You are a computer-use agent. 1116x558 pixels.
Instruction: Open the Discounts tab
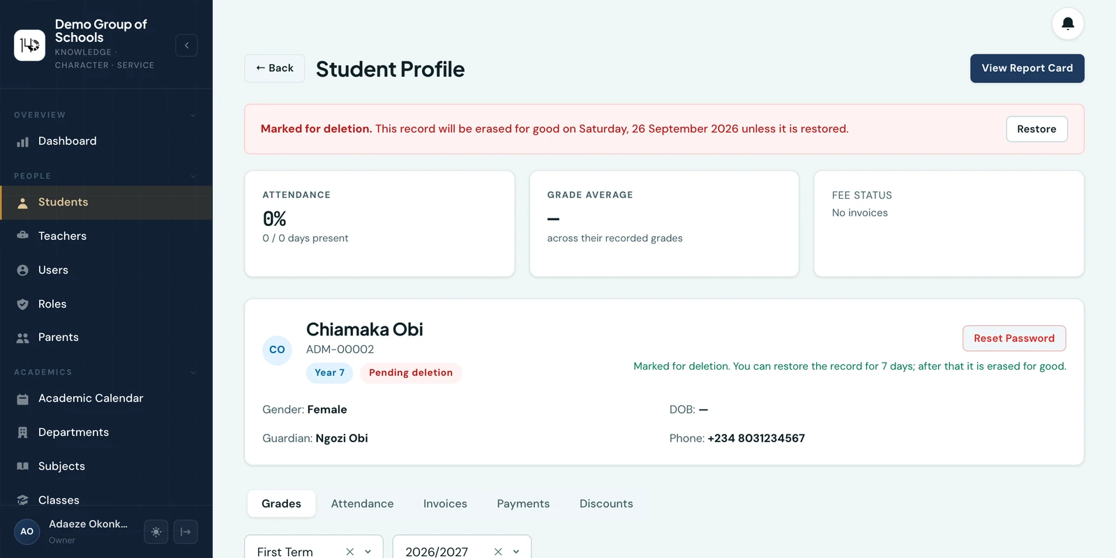pyautogui.click(x=606, y=504)
